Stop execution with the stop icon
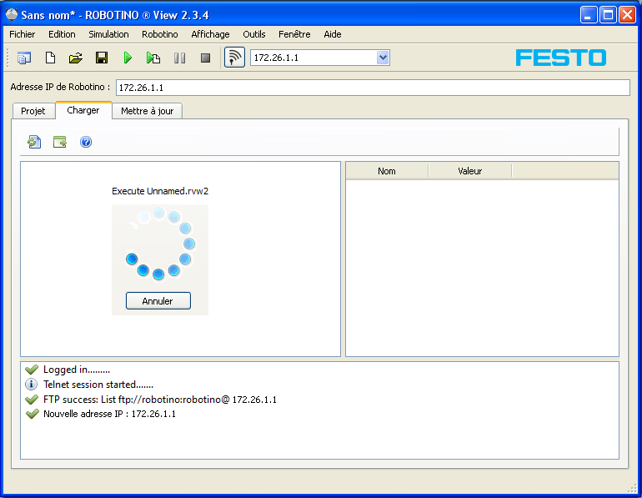Screen dimensions: 642x498 pos(205,58)
